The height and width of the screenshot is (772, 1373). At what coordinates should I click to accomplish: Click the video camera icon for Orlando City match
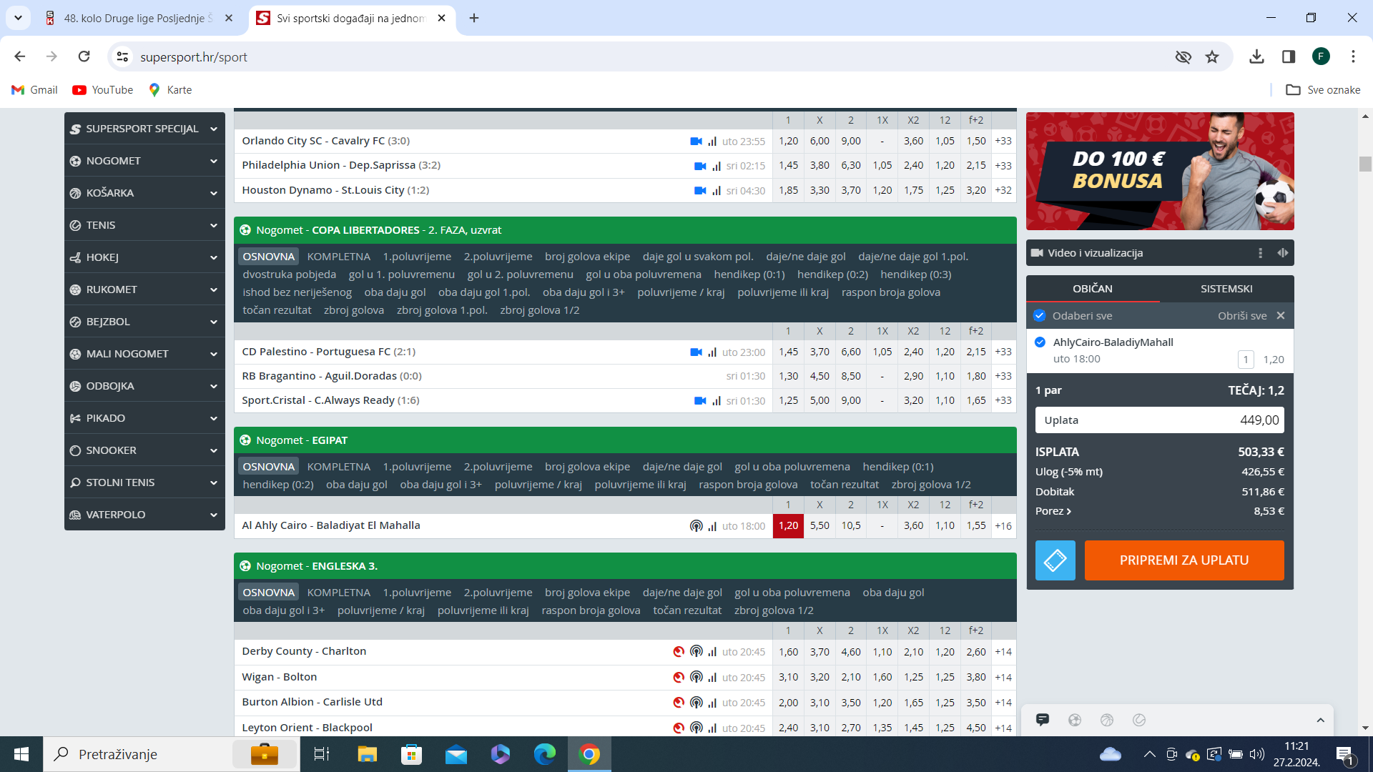[x=695, y=142]
